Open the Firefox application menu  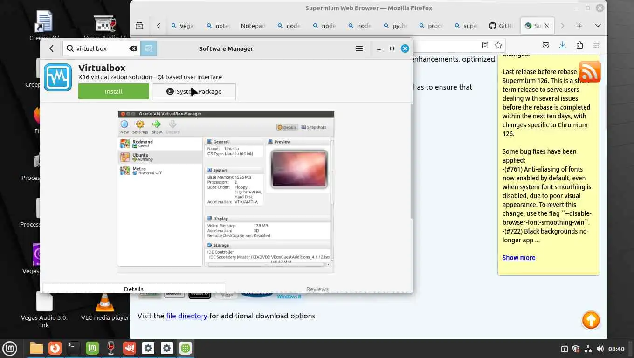pos(596,45)
